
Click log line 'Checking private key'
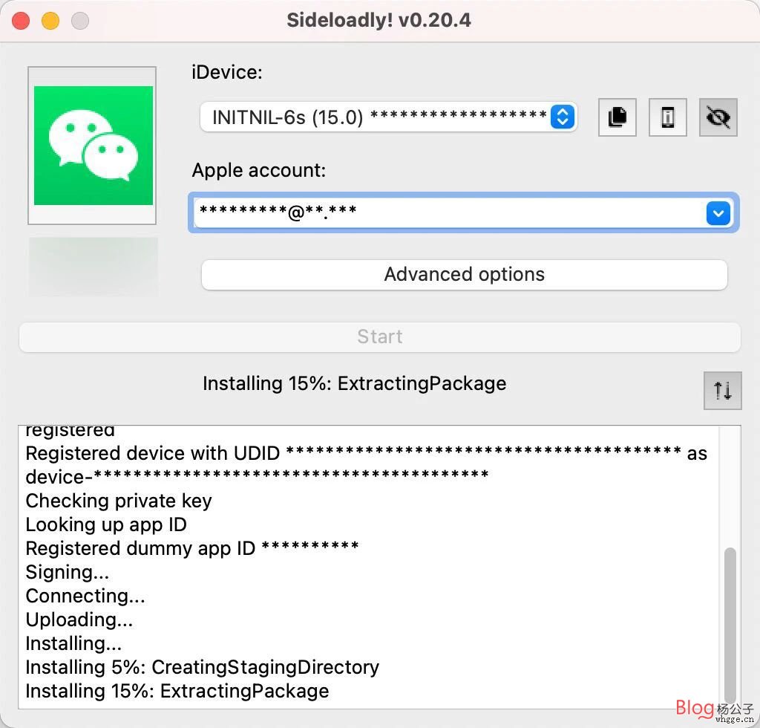[x=119, y=501]
